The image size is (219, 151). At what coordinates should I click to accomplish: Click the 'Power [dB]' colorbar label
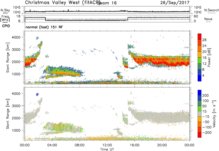[209, 58]
